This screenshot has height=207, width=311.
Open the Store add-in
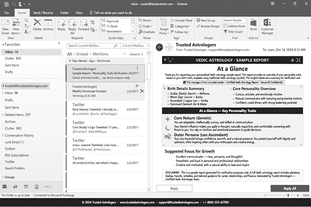point(253,25)
